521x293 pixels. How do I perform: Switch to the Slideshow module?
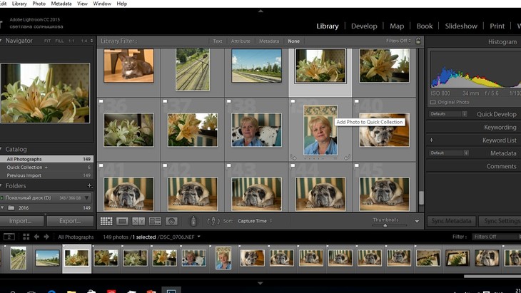point(461,26)
